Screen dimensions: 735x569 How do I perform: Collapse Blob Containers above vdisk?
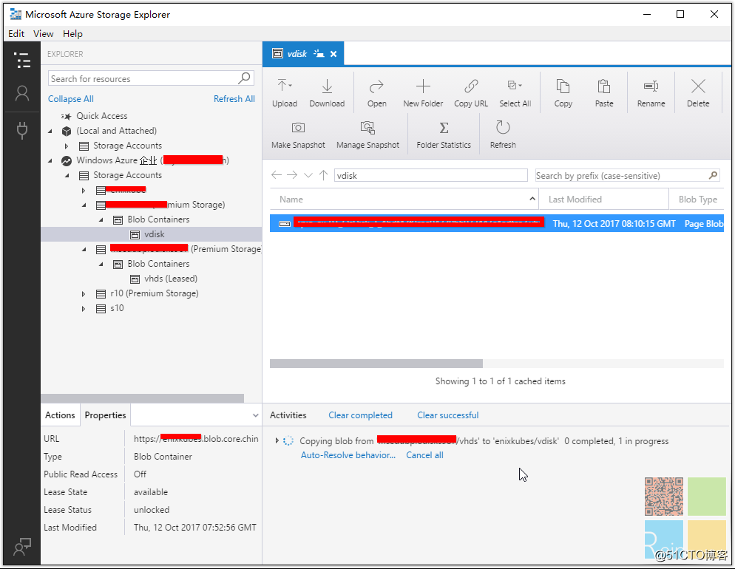pos(101,219)
